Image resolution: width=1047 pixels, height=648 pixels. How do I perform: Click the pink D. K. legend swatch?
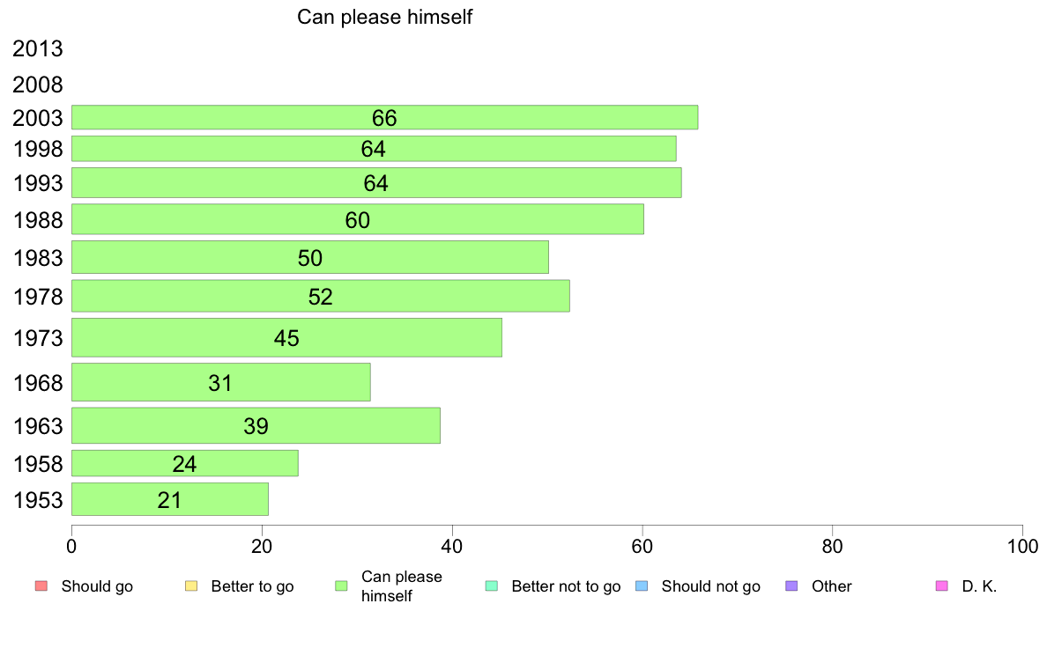(941, 586)
